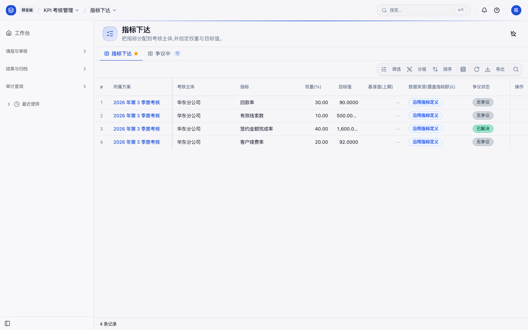Open the 2026 年第 3 季度考核 link in the 回款率 row
Image resolution: width=528 pixels, height=330 pixels.
[136, 103]
